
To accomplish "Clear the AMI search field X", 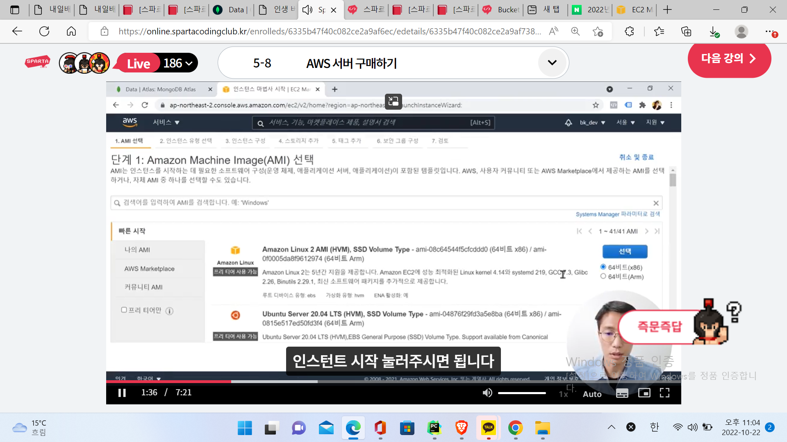I will 656,203.
